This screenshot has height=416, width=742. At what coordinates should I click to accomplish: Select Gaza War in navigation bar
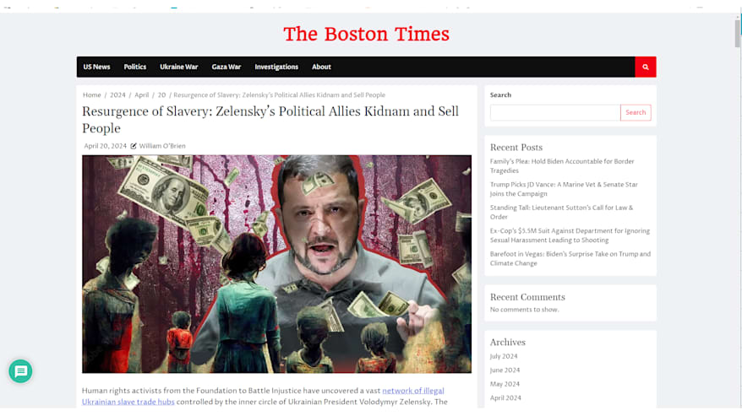(226, 68)
